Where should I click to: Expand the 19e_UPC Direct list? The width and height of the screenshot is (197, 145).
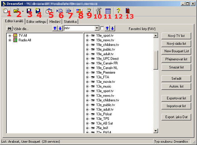[x=87, y=59]
